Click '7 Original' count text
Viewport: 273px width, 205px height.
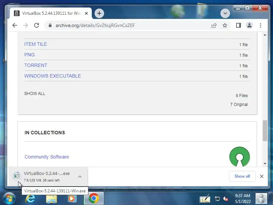(239, 105)
